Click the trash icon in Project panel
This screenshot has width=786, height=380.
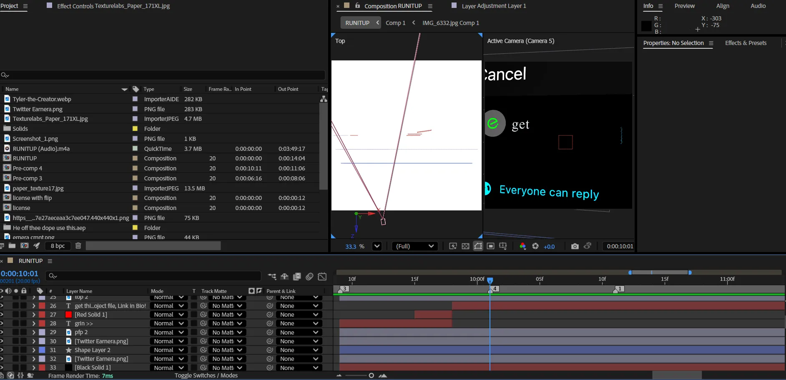point(78,246)
